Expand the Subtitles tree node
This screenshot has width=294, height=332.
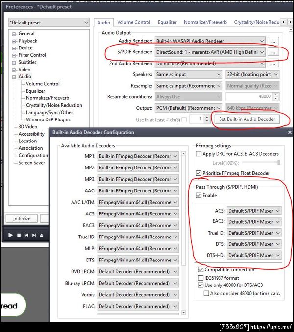point(14,63)
